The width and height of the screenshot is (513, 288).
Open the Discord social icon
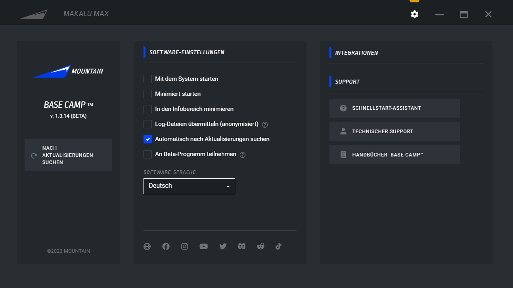tap(241, 246)
